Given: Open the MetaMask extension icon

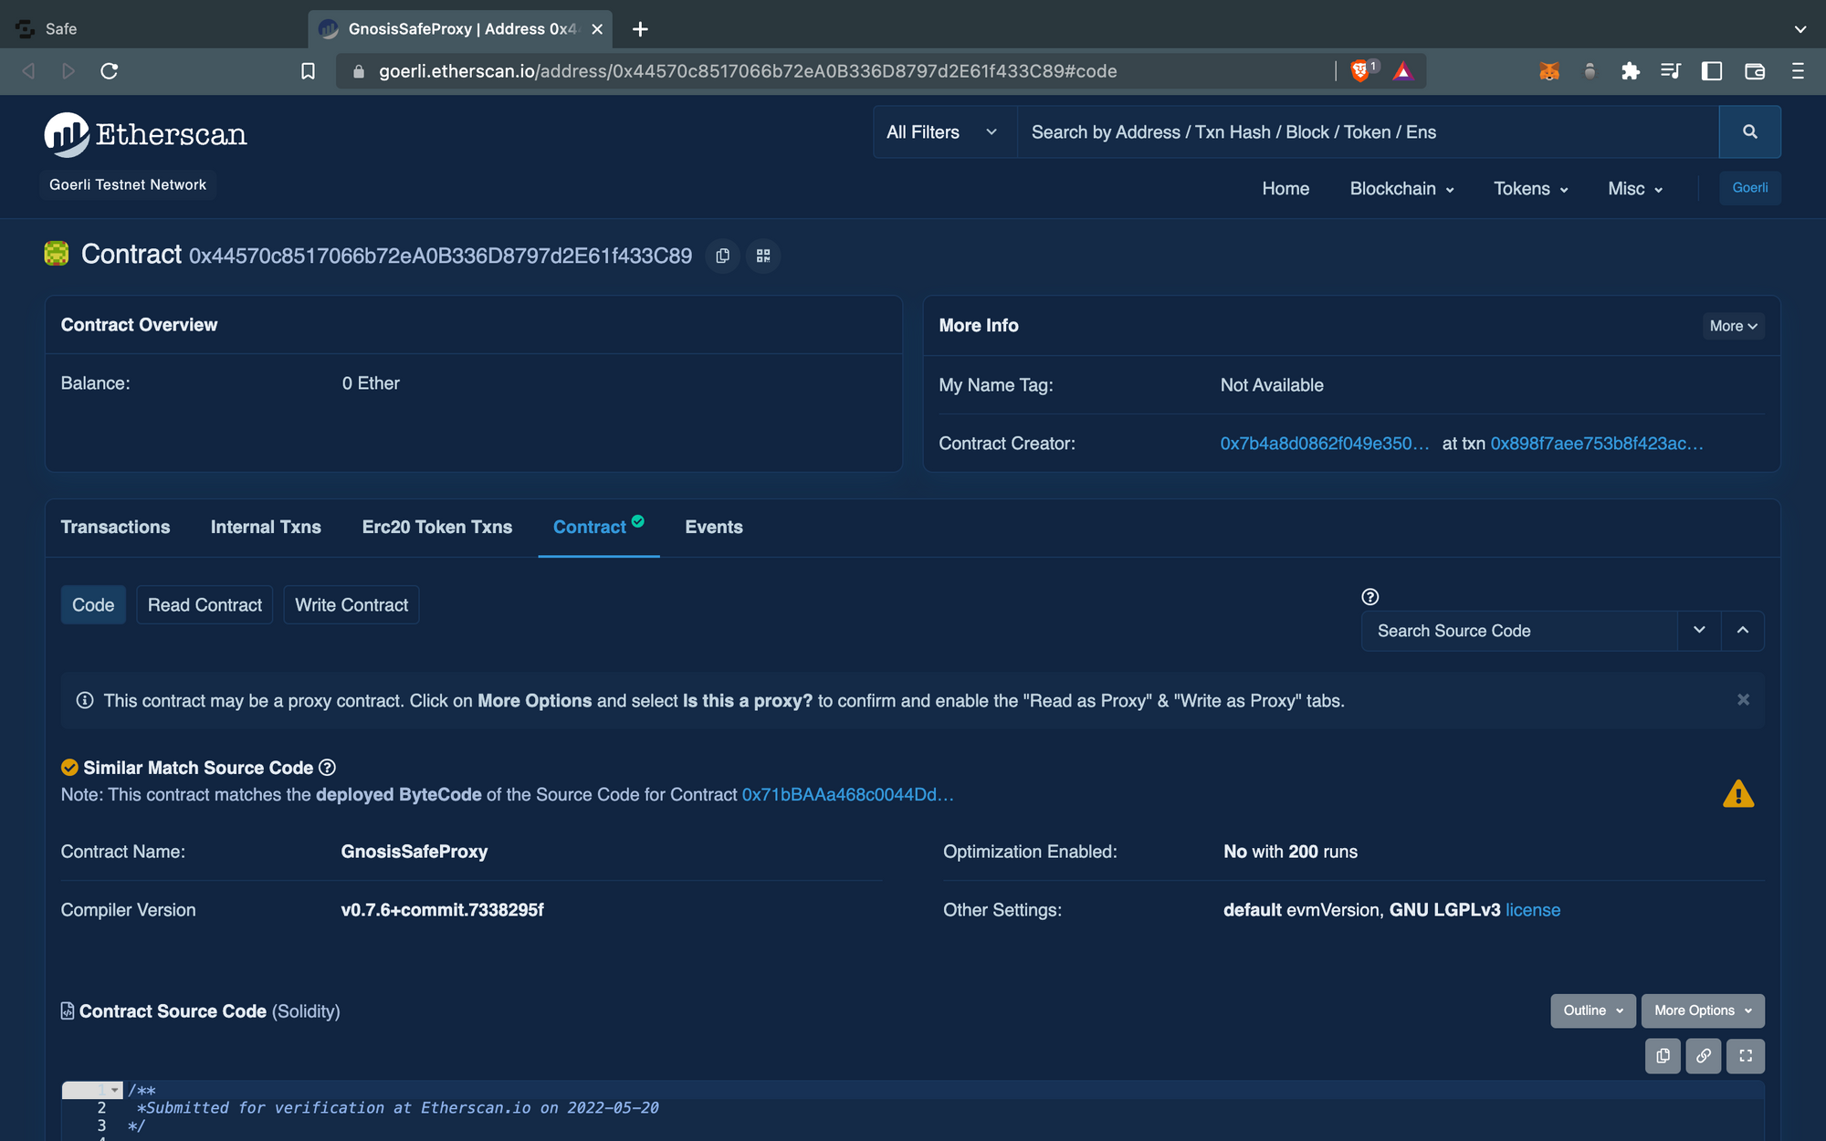Looking at the screenshot, I should [x=1549, y=70].
